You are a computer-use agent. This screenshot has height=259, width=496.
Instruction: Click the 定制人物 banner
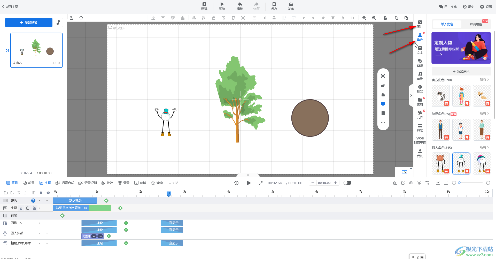(461, 48)
